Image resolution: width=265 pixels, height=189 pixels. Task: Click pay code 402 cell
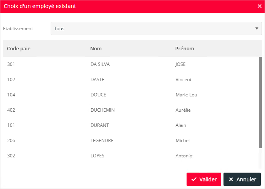[x=11, y=110]
